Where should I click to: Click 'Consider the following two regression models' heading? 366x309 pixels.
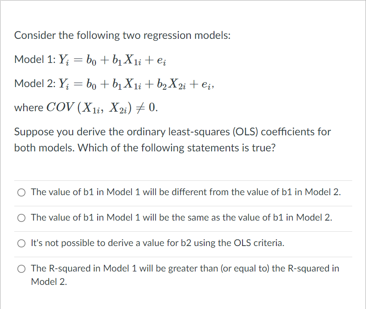click(122, 35)
